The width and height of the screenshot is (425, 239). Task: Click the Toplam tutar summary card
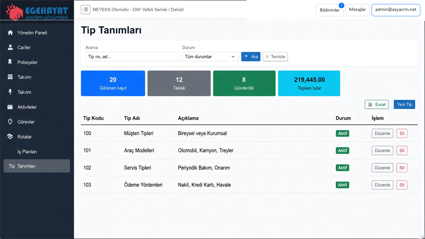(309, 83)
